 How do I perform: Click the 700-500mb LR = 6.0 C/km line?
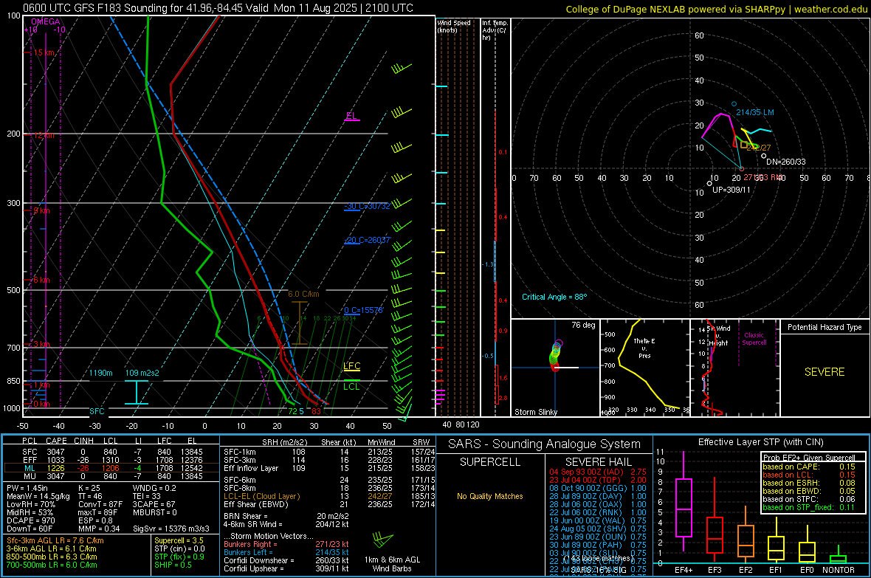point(52,565)
